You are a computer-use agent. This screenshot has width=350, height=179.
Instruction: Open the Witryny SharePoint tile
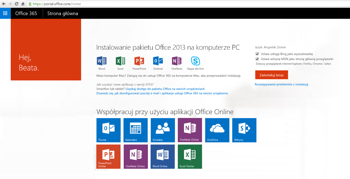tap(244, 130)
